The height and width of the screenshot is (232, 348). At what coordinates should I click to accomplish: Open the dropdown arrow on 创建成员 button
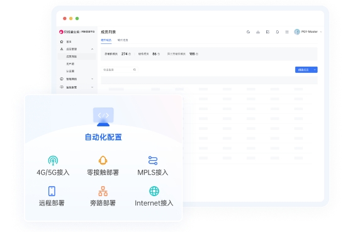tap(315, 70)
